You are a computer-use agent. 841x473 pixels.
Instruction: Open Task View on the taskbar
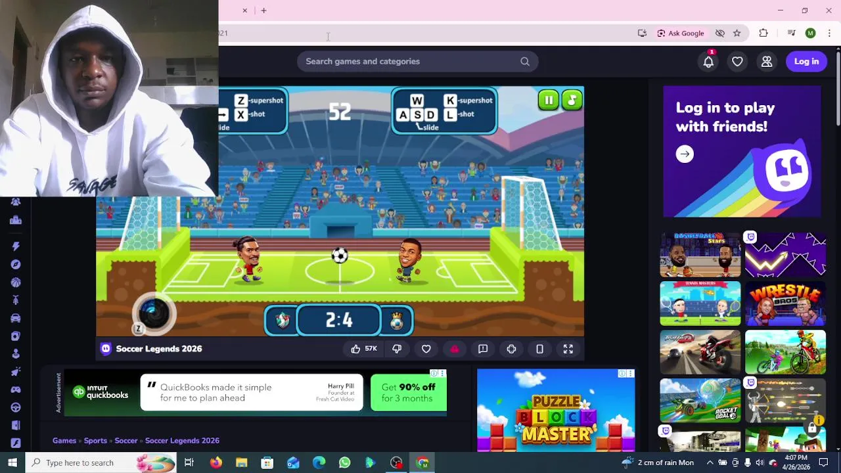(189, 462)
